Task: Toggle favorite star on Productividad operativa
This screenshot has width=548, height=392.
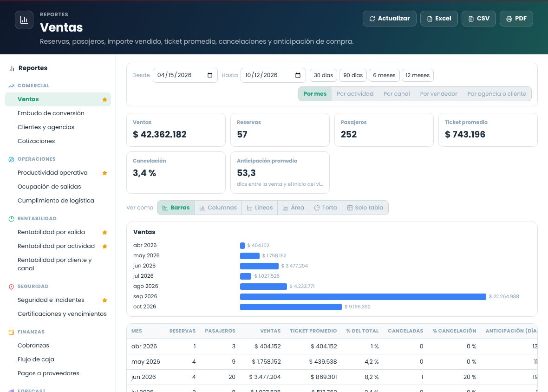Action: pyautogui.click(x=104, y=173)
